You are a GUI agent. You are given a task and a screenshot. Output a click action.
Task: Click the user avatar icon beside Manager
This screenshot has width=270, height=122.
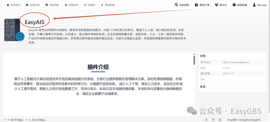coord(254,5)
